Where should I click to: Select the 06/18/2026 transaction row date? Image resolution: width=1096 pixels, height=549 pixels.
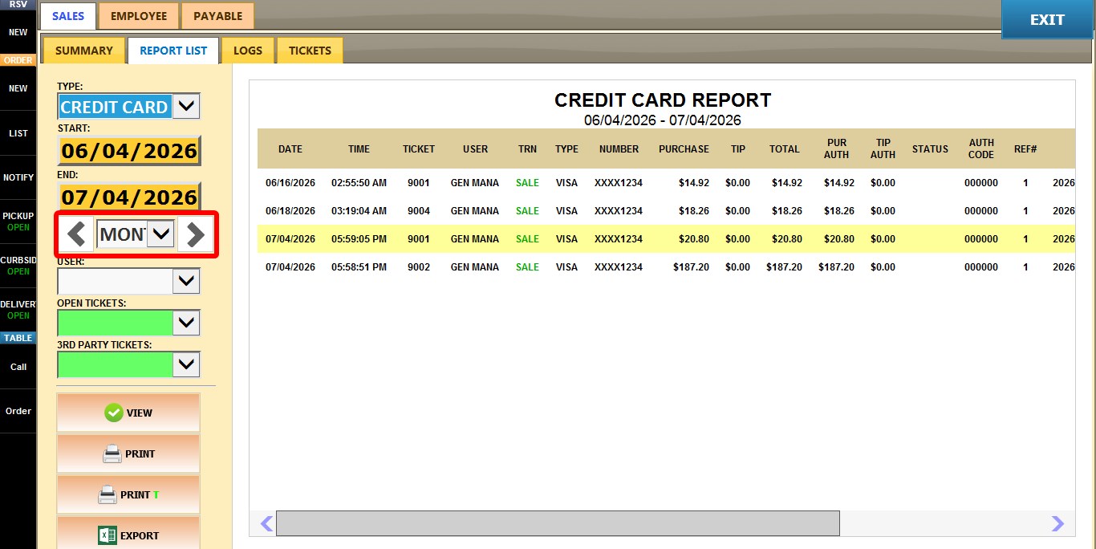[x=290, y=211]
